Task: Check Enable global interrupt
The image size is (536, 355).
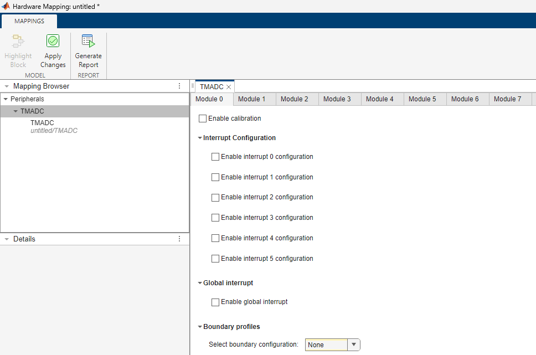Action: pos(215,302)
